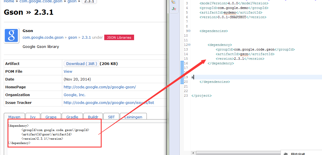This screenshot has height=155, width=322.
Task: Click the Eclipse editor horizontal scrollbar thumb
Action: point(238,153)
